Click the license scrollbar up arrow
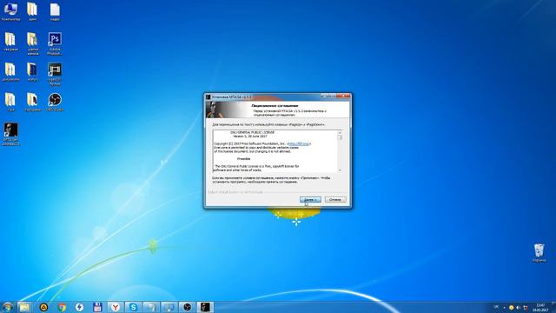 tap(340, 133)
